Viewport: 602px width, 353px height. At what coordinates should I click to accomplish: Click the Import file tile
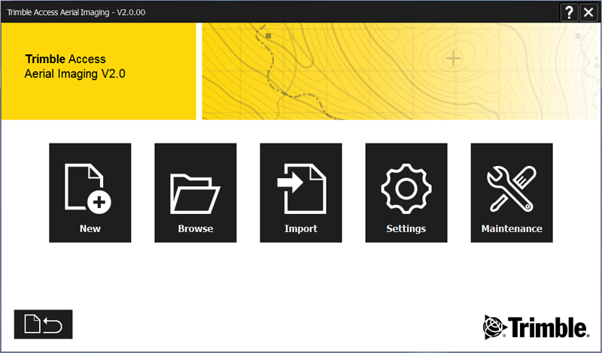tap(301, 193)
